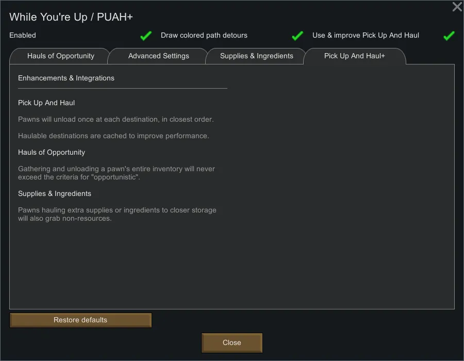Click the Close button at the bottom
Screen dimensions: 464x361
tap(231, 343)
